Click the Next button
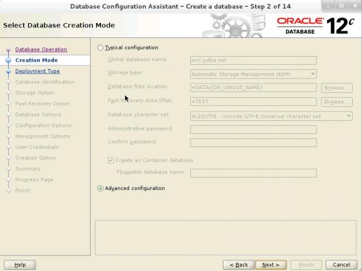362x271 pixels. (x=271, y=265)
